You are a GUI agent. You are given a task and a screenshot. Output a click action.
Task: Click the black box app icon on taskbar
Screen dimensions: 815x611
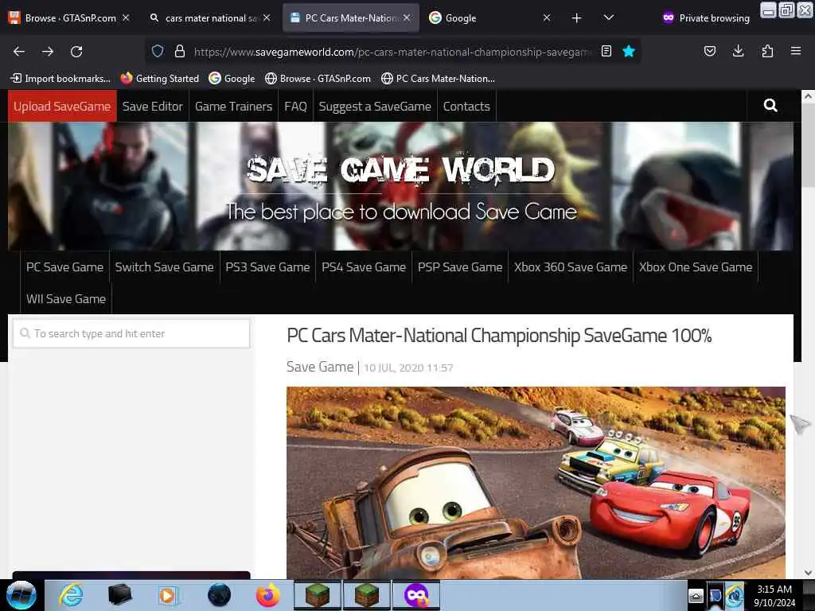(119, 595)
